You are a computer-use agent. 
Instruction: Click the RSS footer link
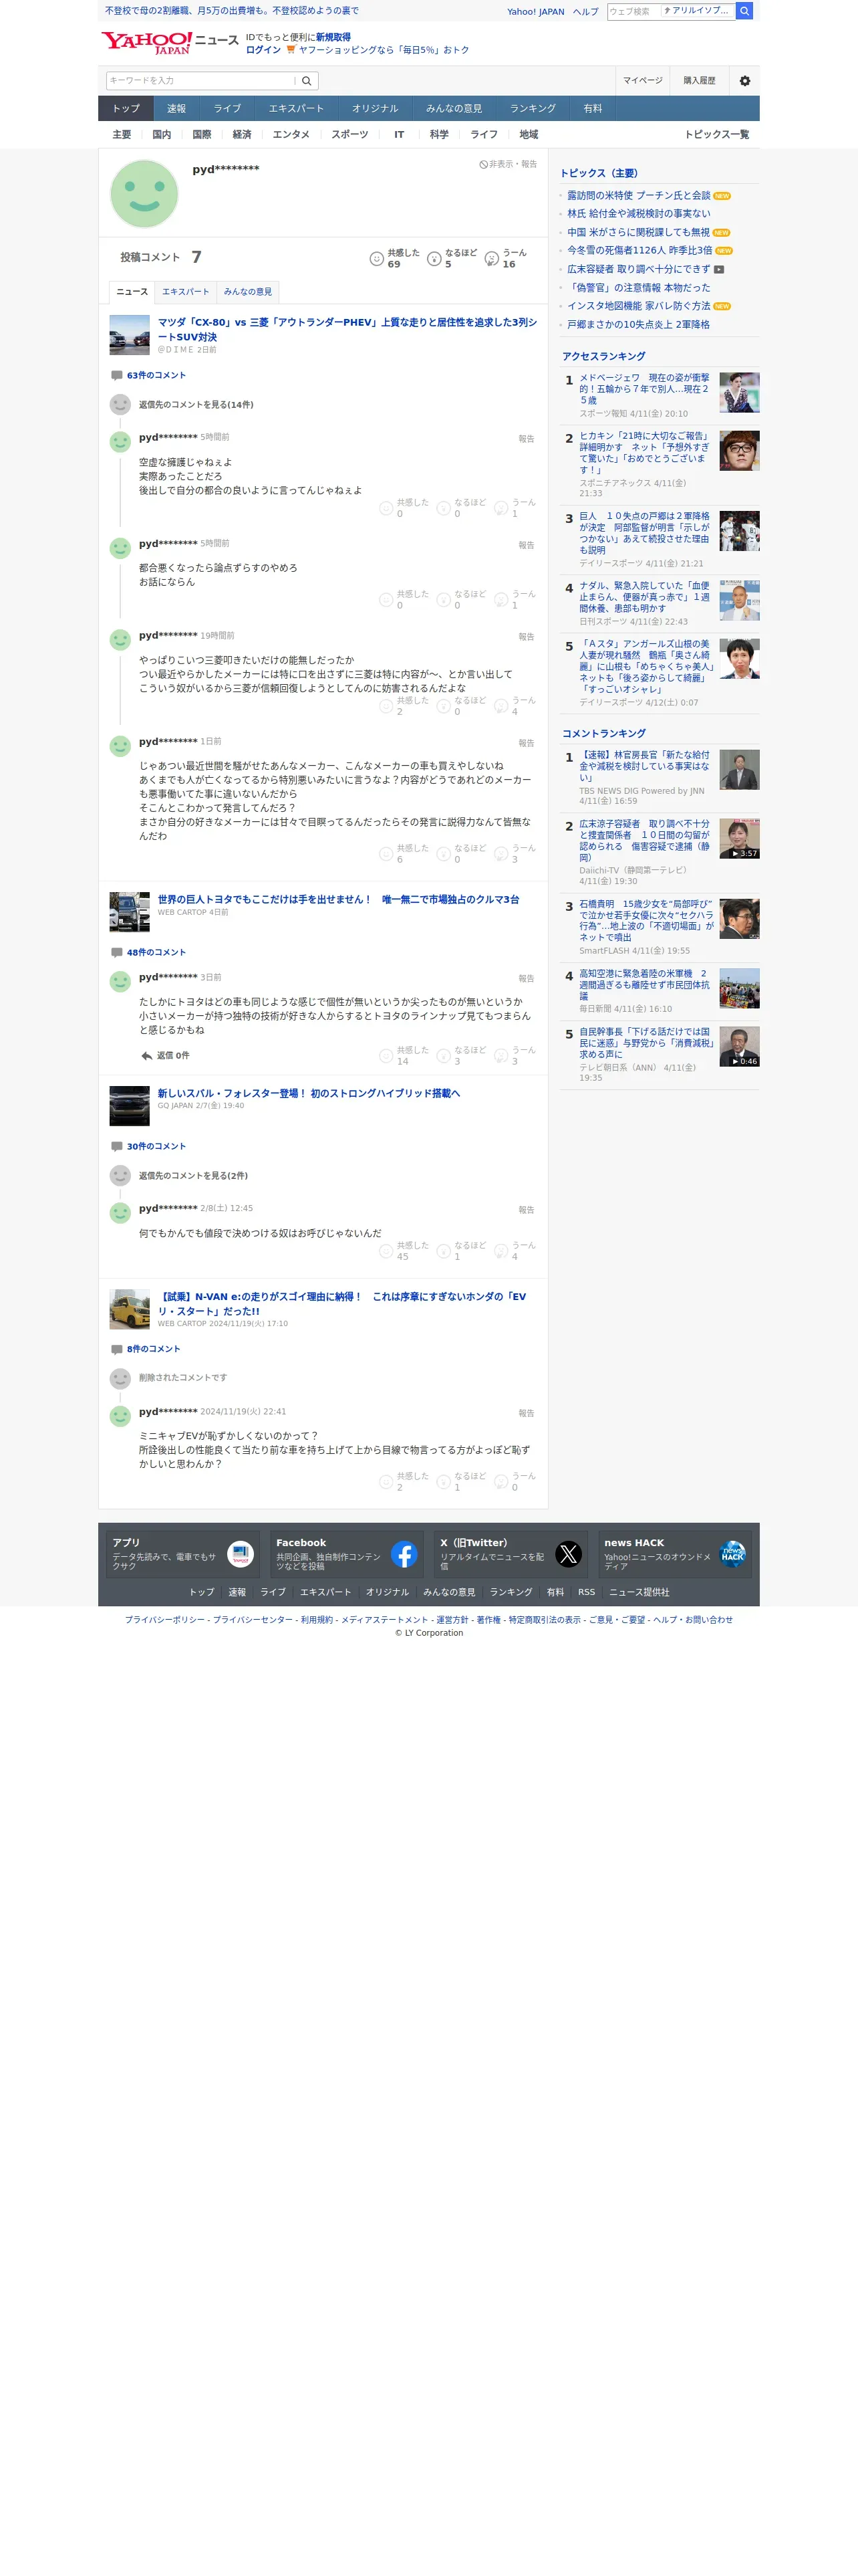586,1592
